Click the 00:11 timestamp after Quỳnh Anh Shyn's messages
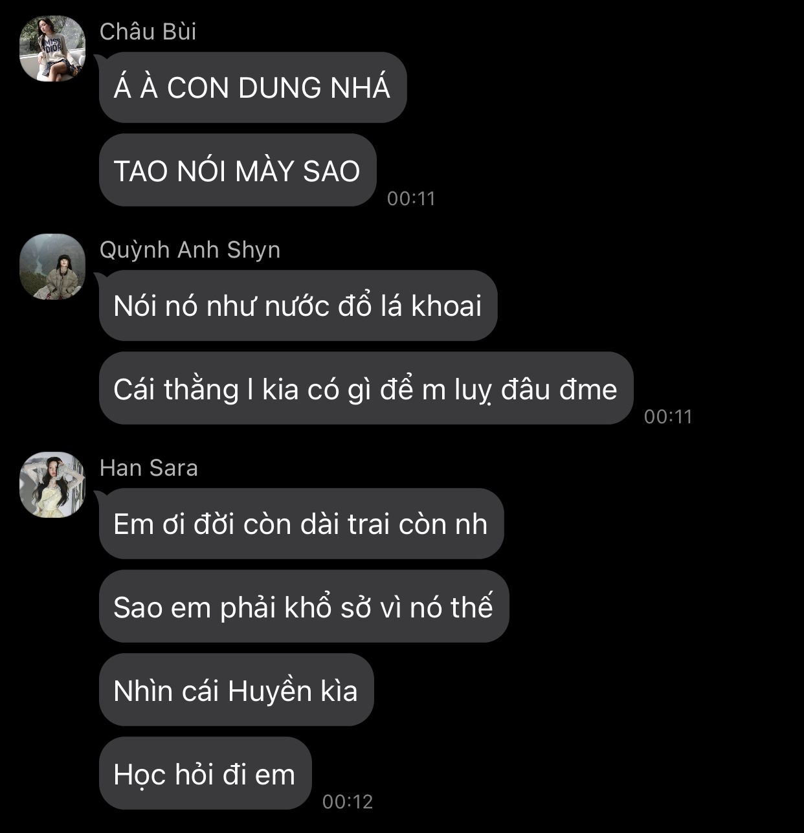804x833 pixels. coord(668,416)
